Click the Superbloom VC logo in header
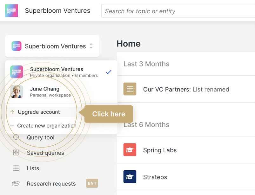Image resolution: width=255 pixels, height=195 pixels. (x=11, y=11)
